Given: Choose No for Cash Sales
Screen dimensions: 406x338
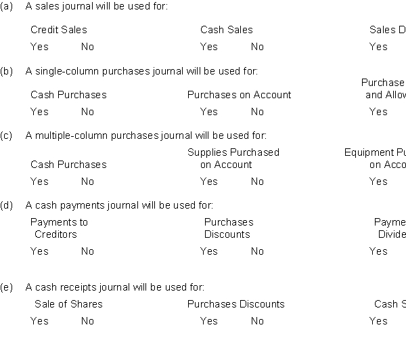Looking at the screenshot, I should [257, 47].
